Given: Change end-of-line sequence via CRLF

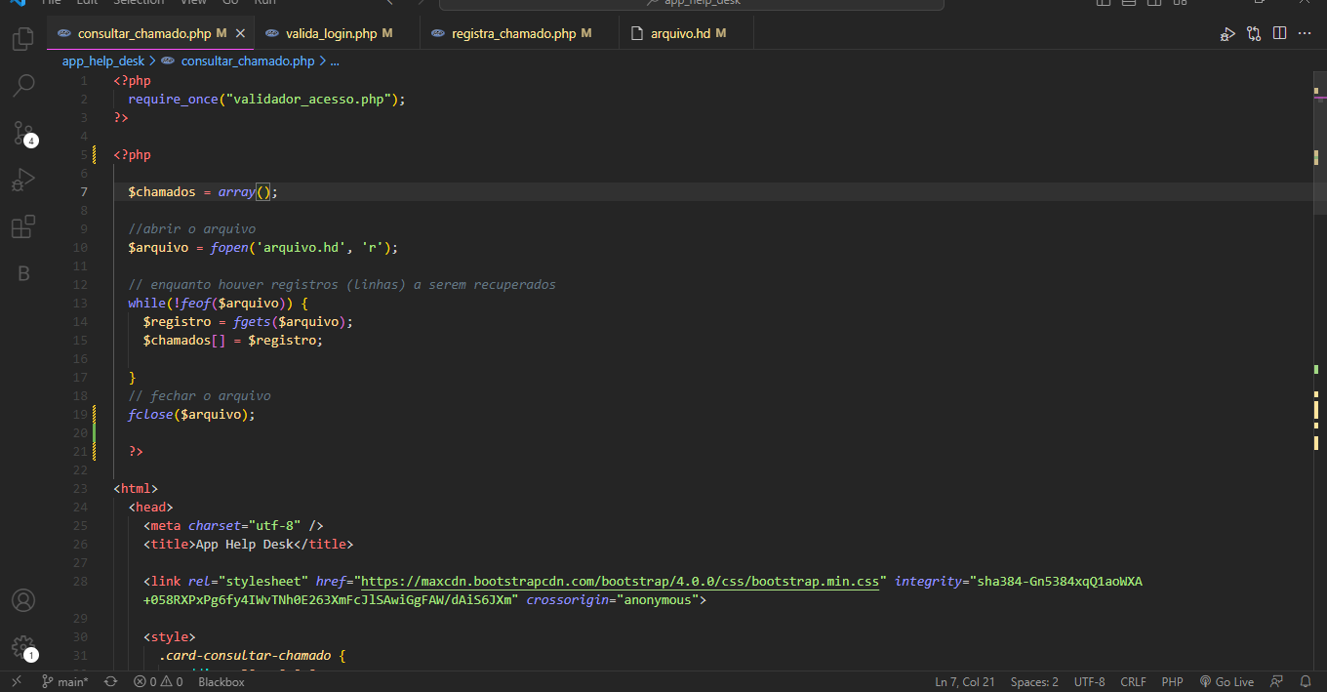Looking at the screenshot, I should [x=1134, y=682].
